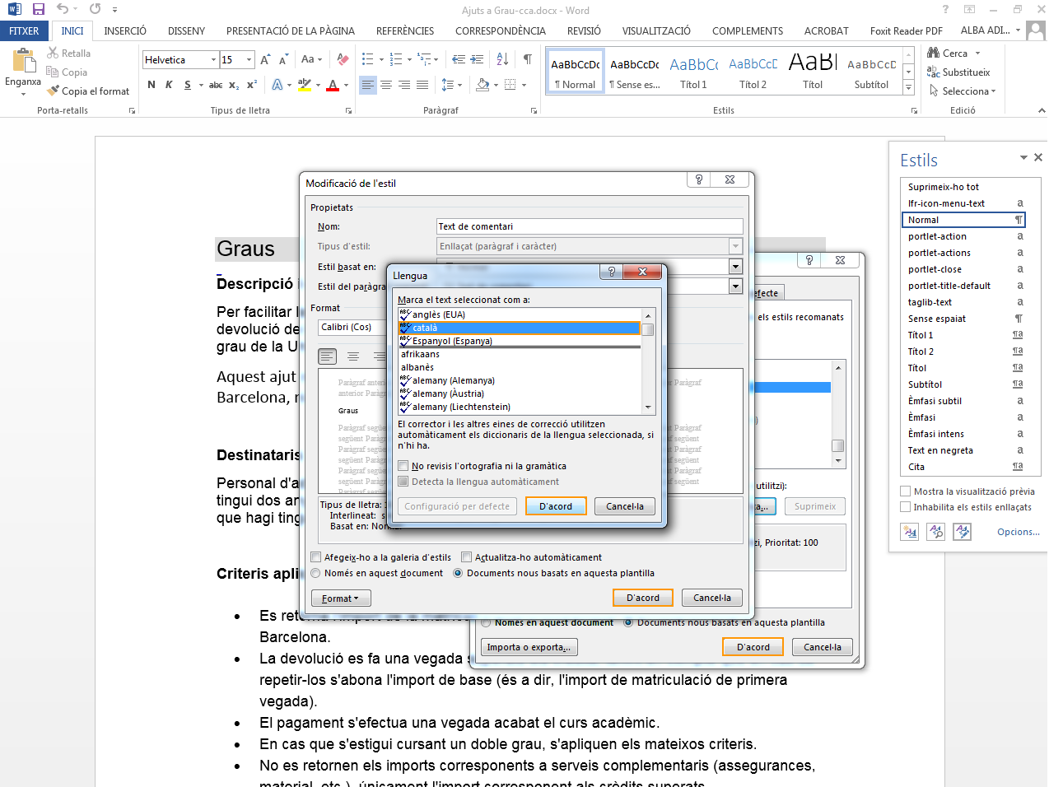Screen dimensions: 1049x787
Task: Check Mostra la visualització prèvia
Action: 906,491
